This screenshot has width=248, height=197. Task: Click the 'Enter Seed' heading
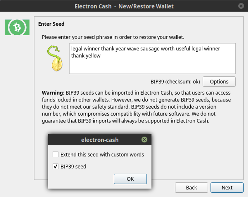pyautogui.click(x=51, y=24)
